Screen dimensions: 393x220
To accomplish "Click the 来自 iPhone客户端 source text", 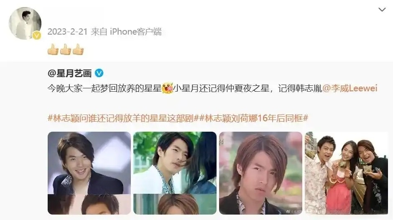I will (126, 32).
